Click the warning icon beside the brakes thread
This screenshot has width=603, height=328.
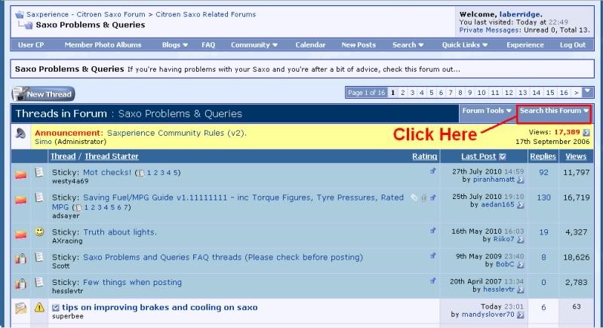(40, 308)
